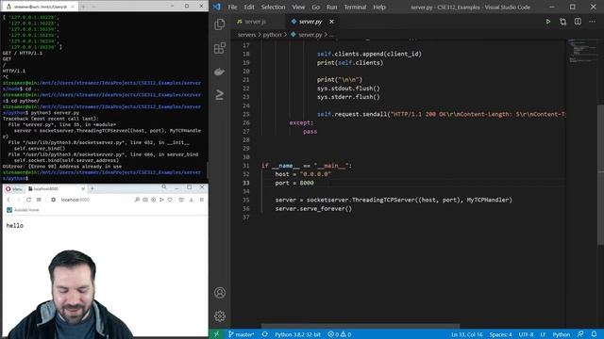This screenshot has height=339, width=604.
Task: Place cursor on line 33 port value
Action: [x=307, y=183]
